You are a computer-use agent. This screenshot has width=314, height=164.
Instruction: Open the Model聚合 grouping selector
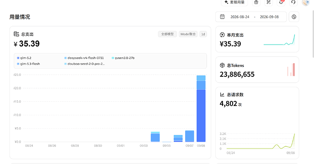point(188,34)
